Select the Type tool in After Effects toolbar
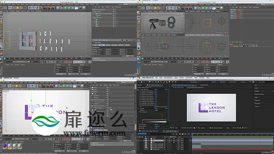This screenshot has height=154, width=274. pyautogui.click(x=161, y=82)
